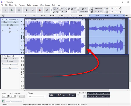Fit selection to width zoom icon

pyautogui.click(x=69, y=8)
